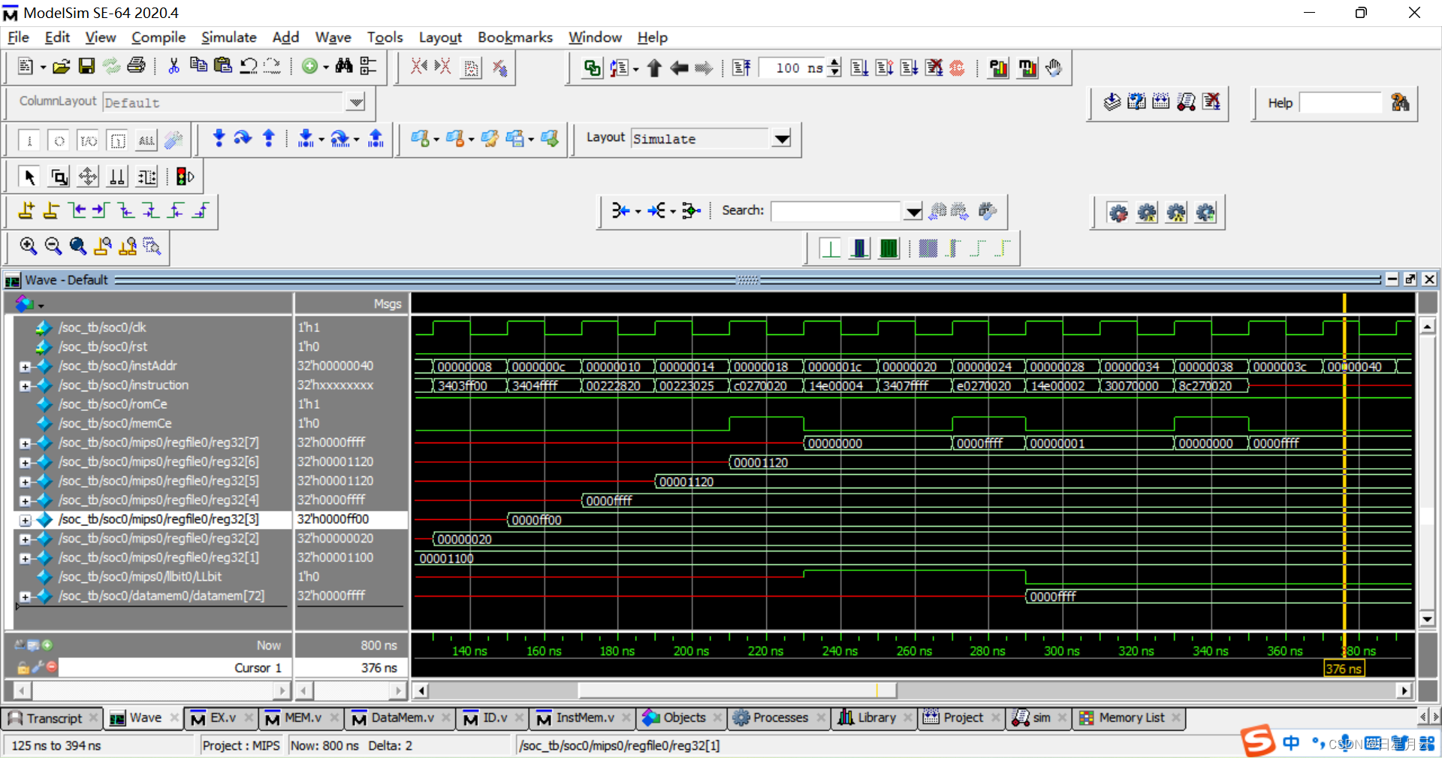The height and width of the screenshot is (758, 1442).
Task: Click the Help search input field
Action: 1341,103
